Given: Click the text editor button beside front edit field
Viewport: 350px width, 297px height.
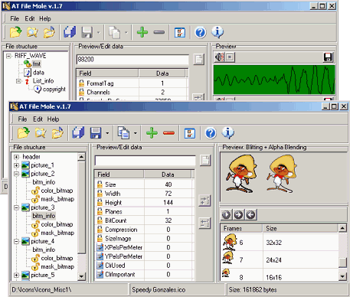Looking at the screenshot, I should (x=205, y=161).
